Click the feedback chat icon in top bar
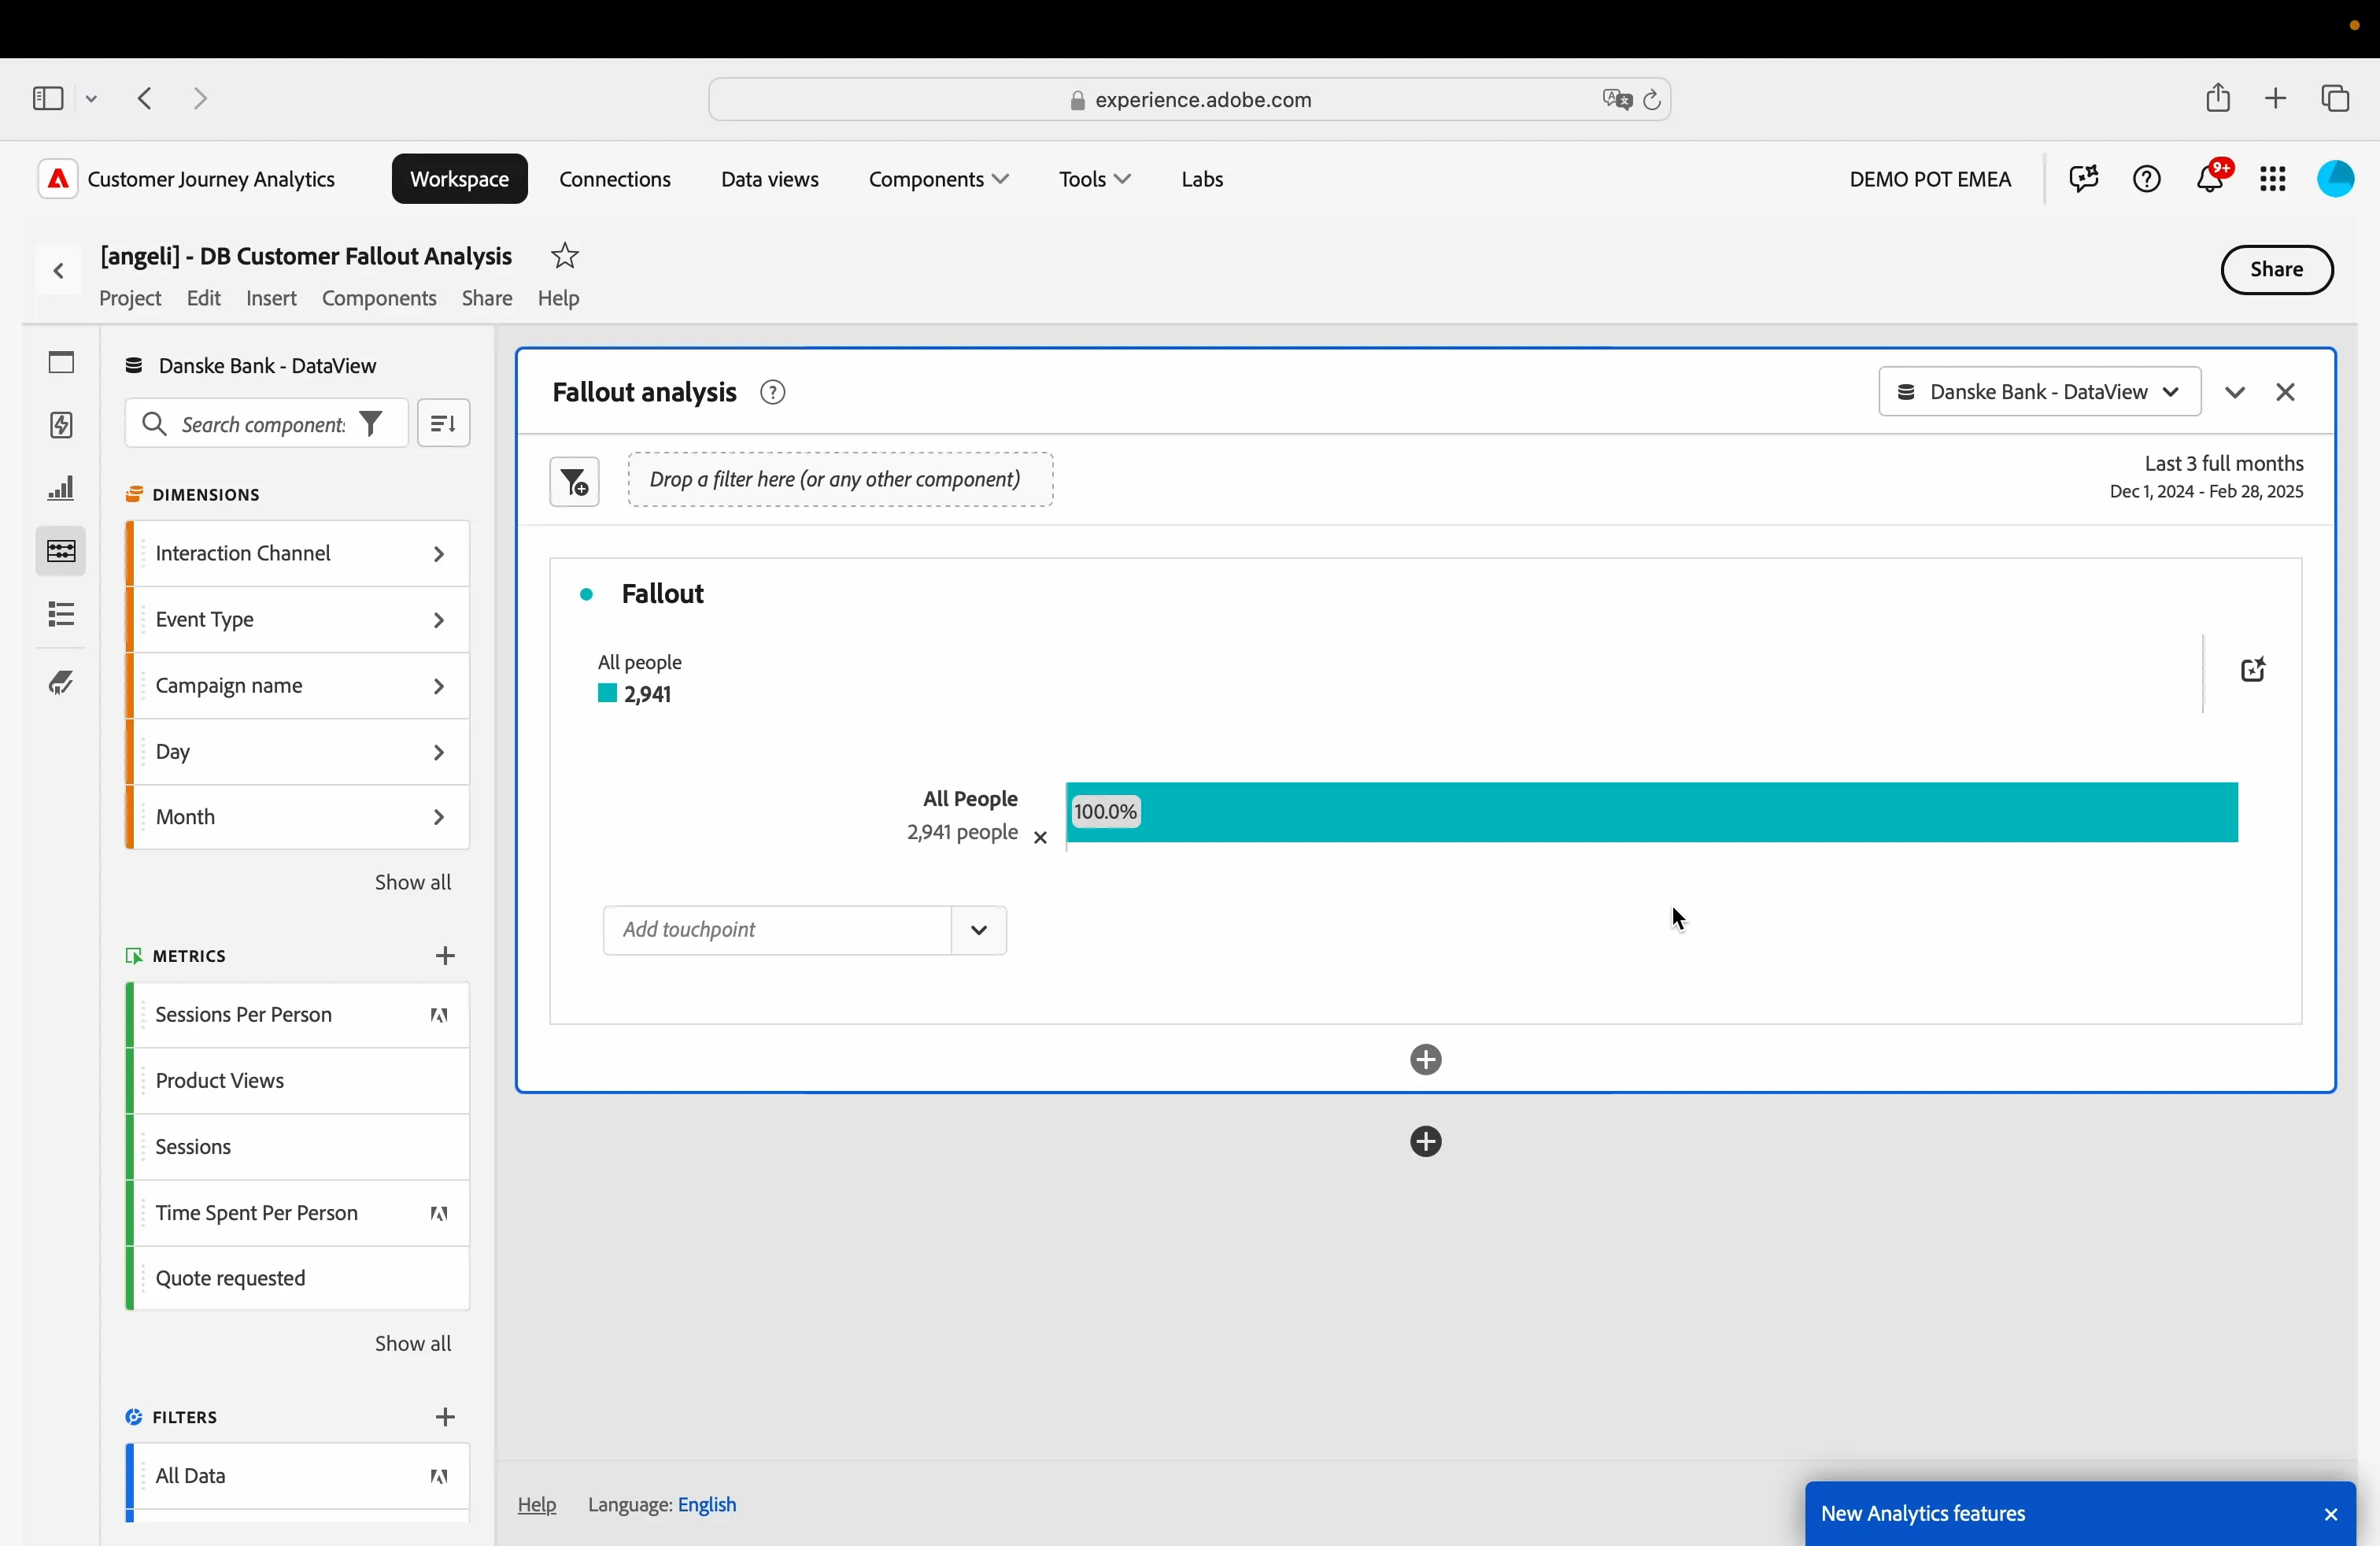The width and height of the screenshot is (2380, 1546). (x=2084, y=179)
